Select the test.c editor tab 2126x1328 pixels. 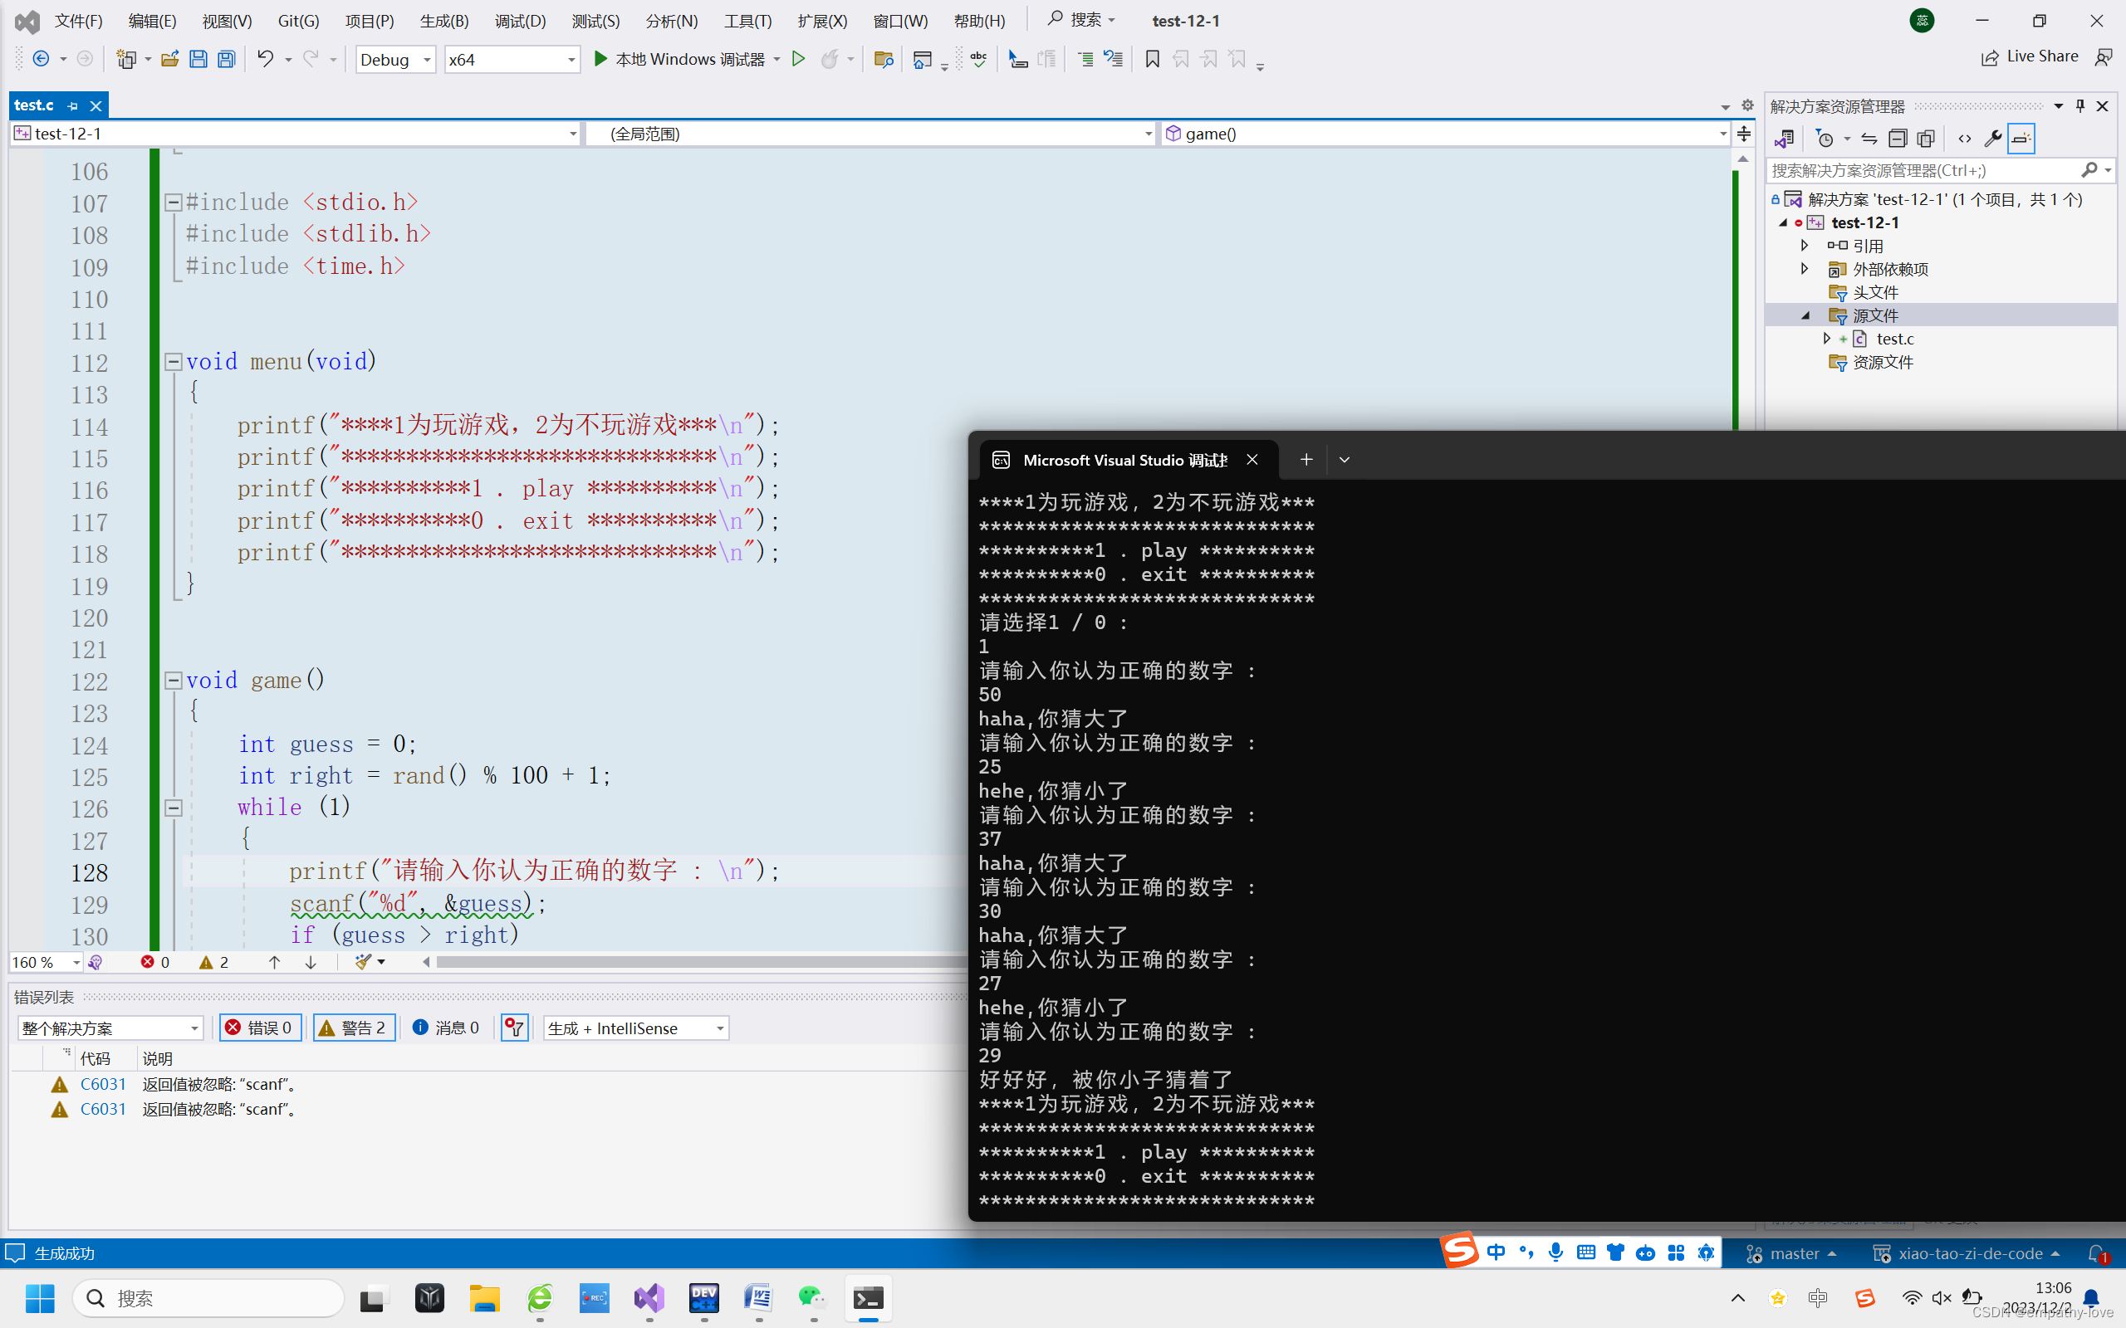pos(34,105)
